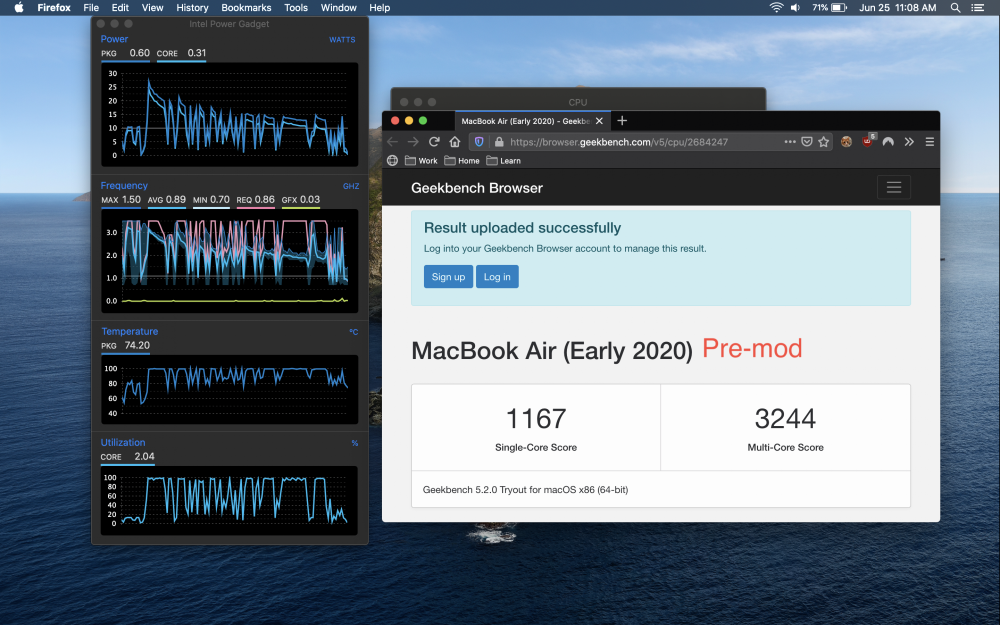Expand the extensions overflow chevron
Viewport: 1000px width, 625px height.
click(x=909, y=142)
